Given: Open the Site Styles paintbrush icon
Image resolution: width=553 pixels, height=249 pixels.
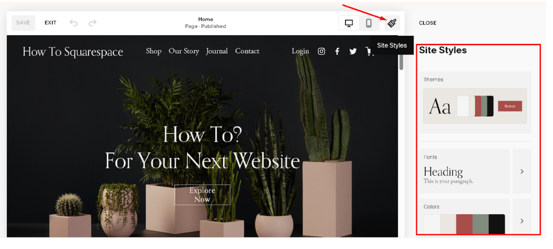Looking at the screenshot, I should click(392, 23).
